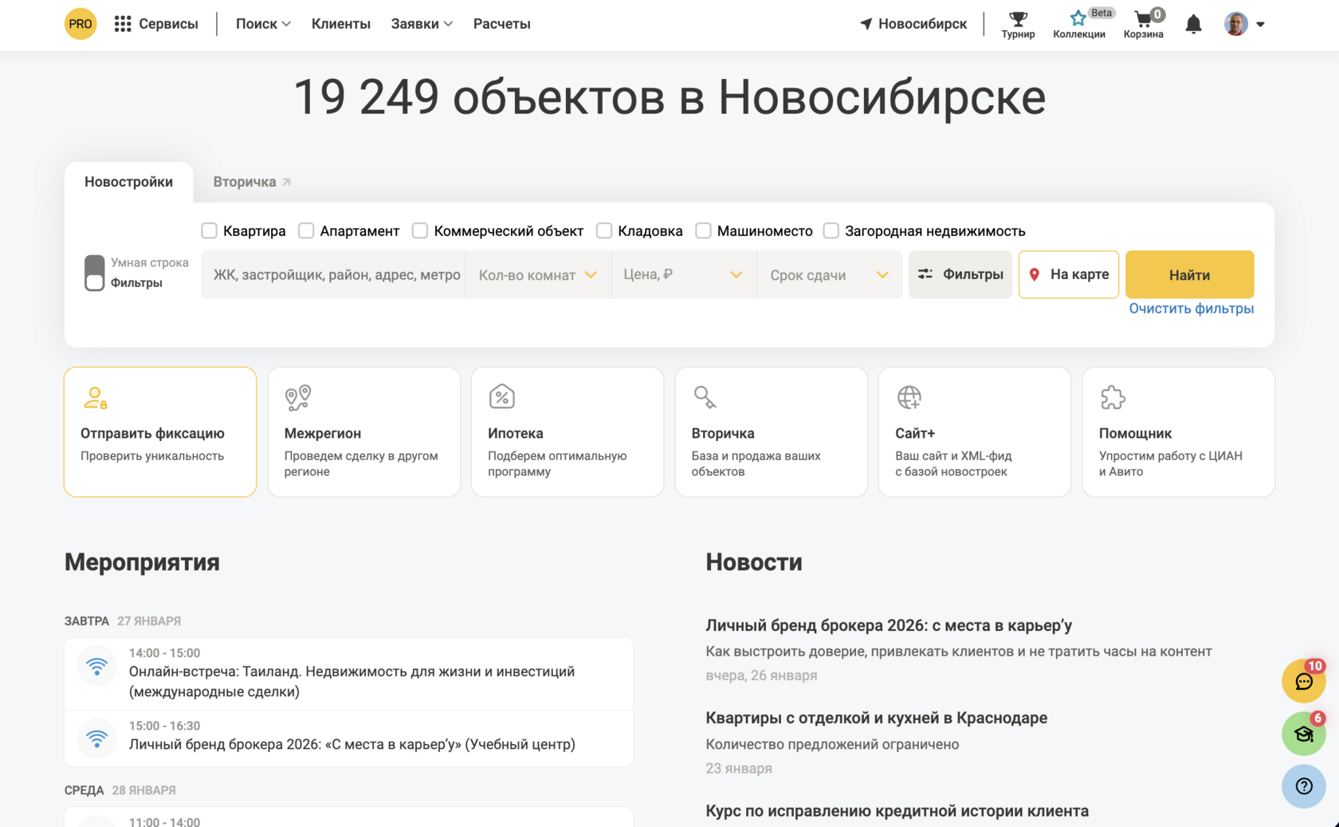Open Курс по исправлению кредитной истории news
Viewport: 1339px width, 827px height.
click(897, 811)
